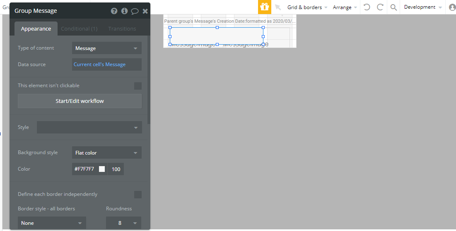Click the #F7F7F7 color hex field
Screen dimensions: 456x231
coord(84,169)
